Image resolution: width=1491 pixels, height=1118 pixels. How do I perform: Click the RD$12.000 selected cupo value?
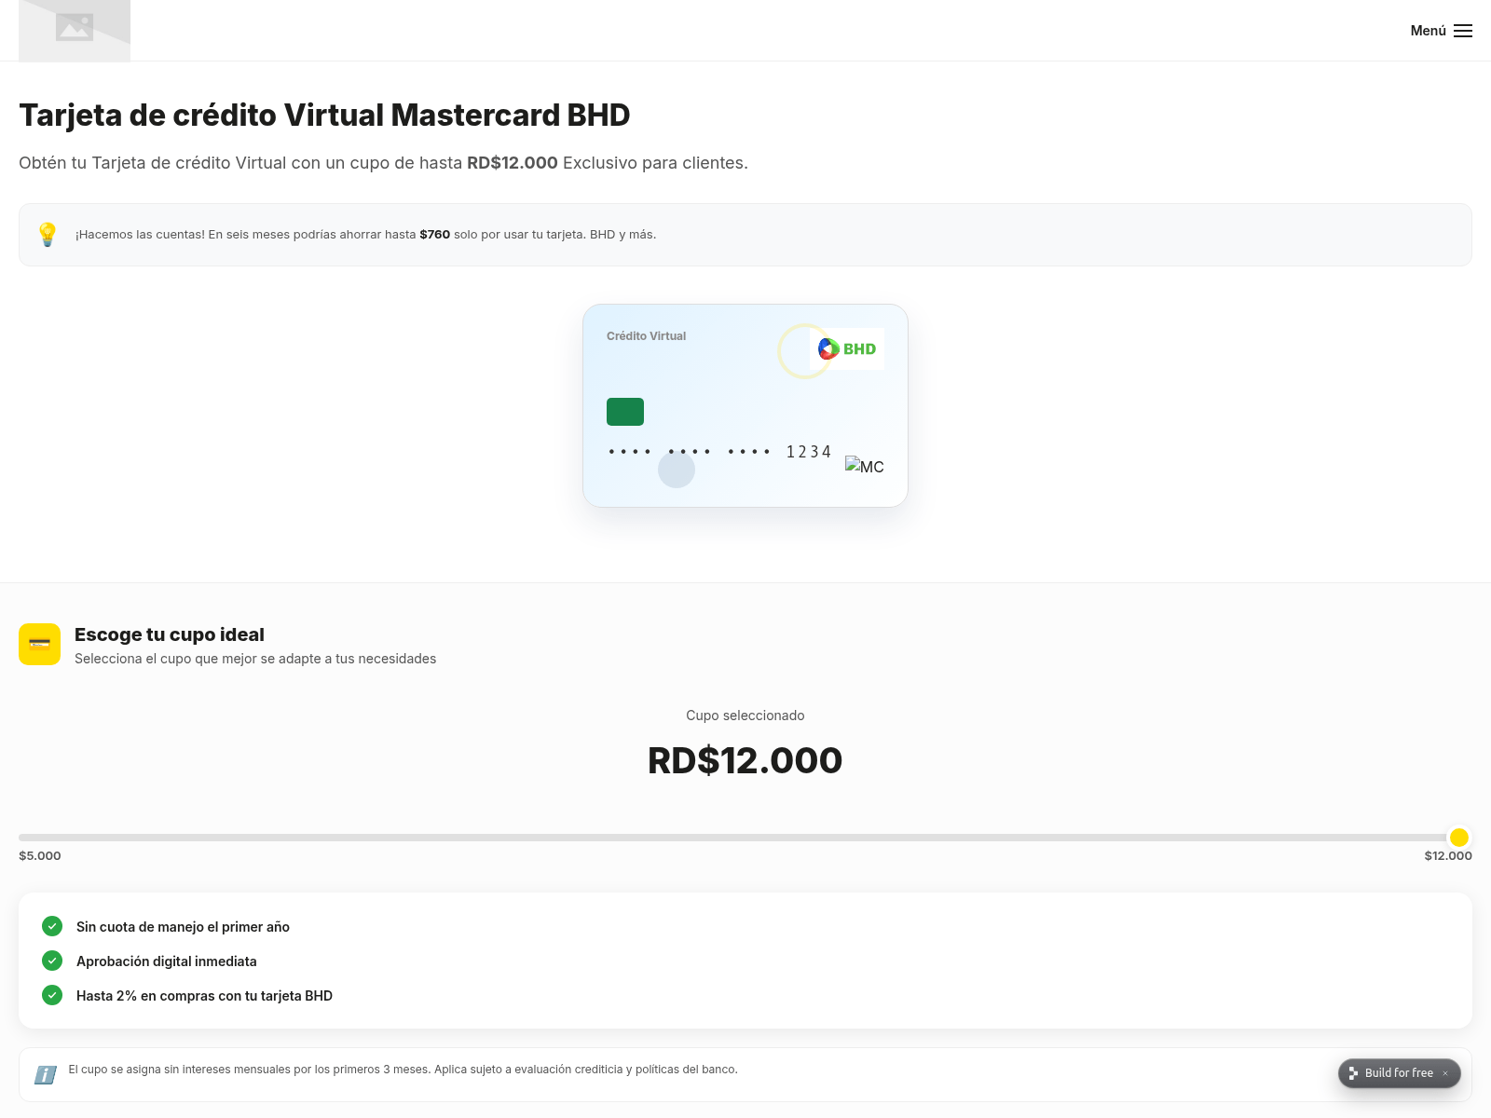tap(745, 760)
